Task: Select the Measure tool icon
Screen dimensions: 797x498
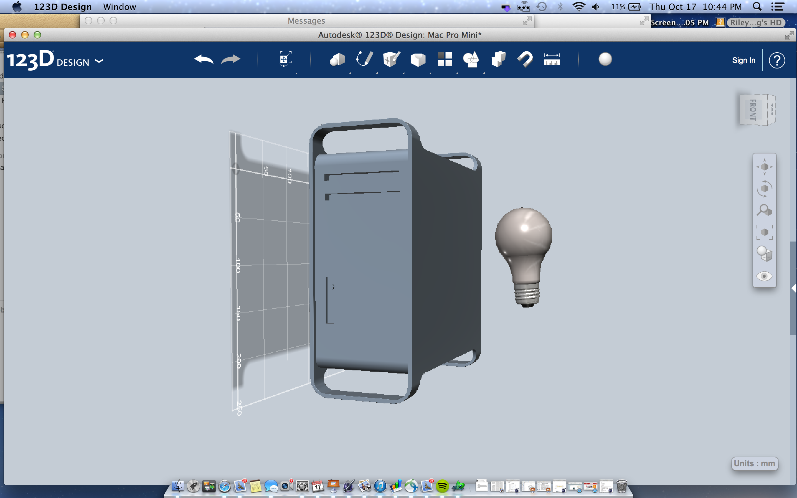Action: point(552,59)
